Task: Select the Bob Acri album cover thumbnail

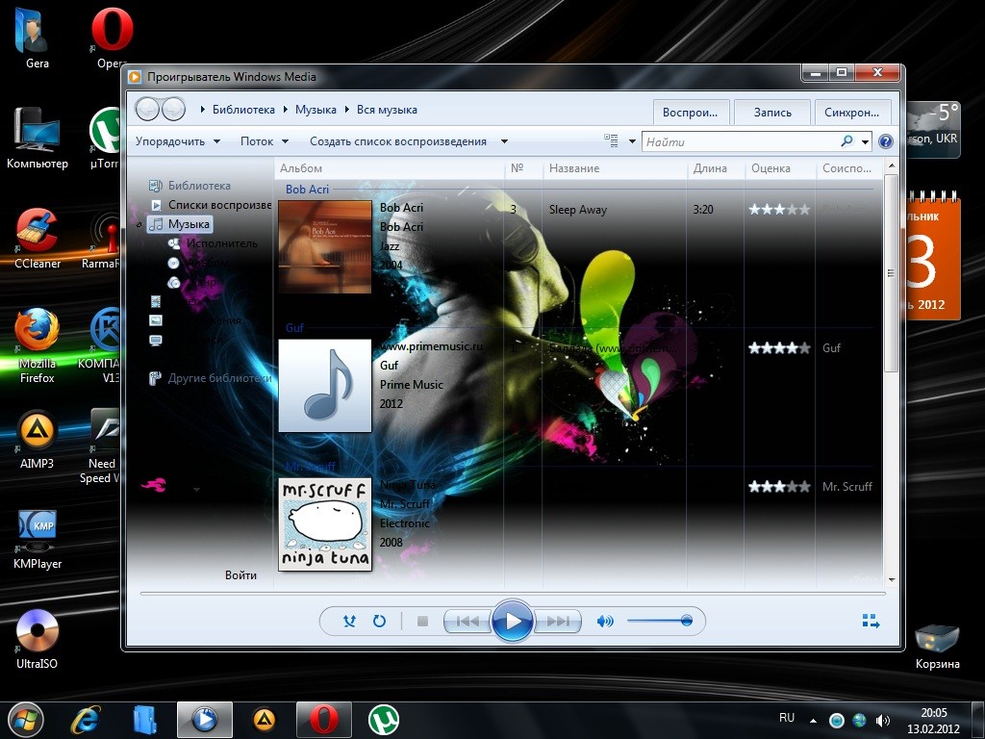Action: point(325,247)
